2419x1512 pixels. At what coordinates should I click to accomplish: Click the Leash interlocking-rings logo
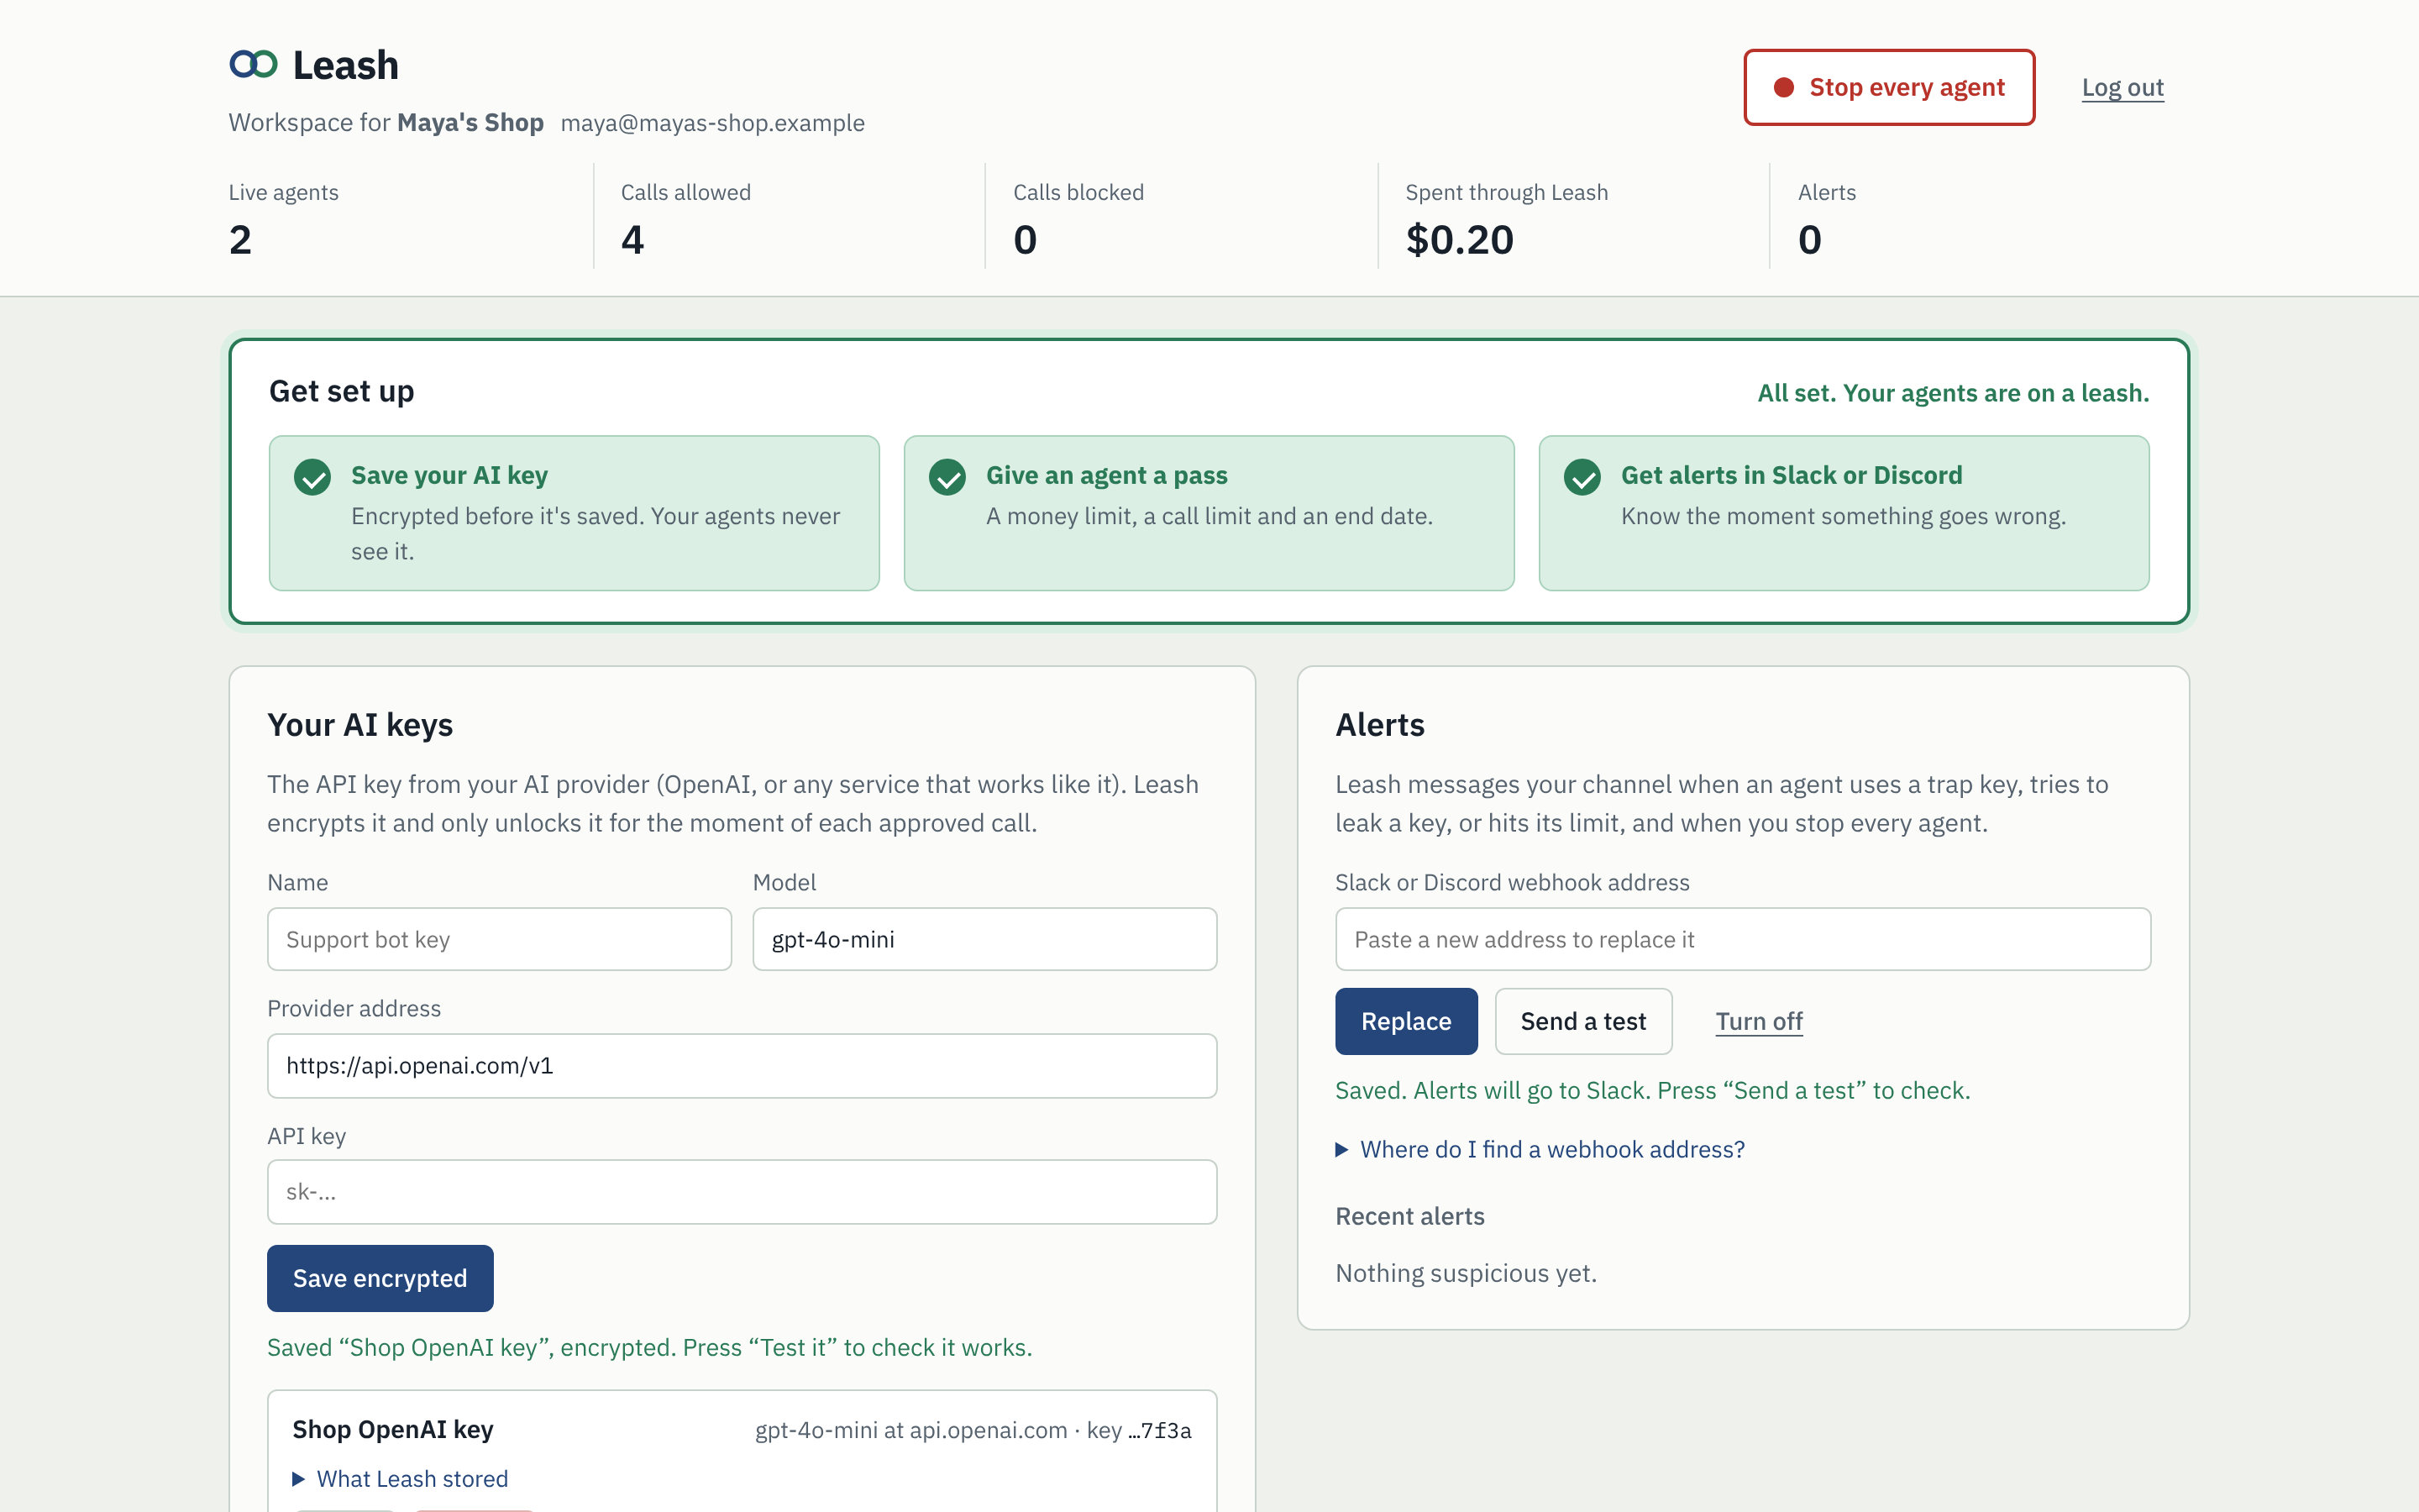253,65
